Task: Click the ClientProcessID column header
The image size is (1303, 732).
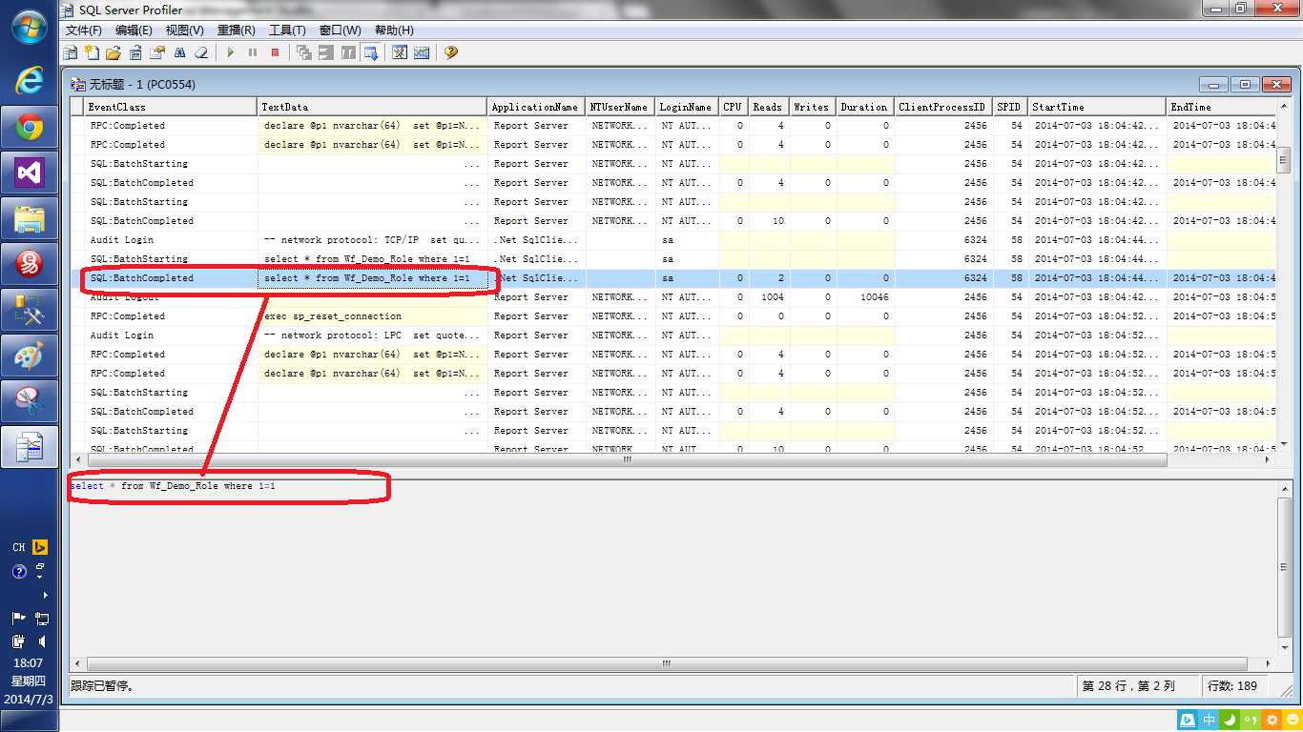Action: tap(943, 107)
